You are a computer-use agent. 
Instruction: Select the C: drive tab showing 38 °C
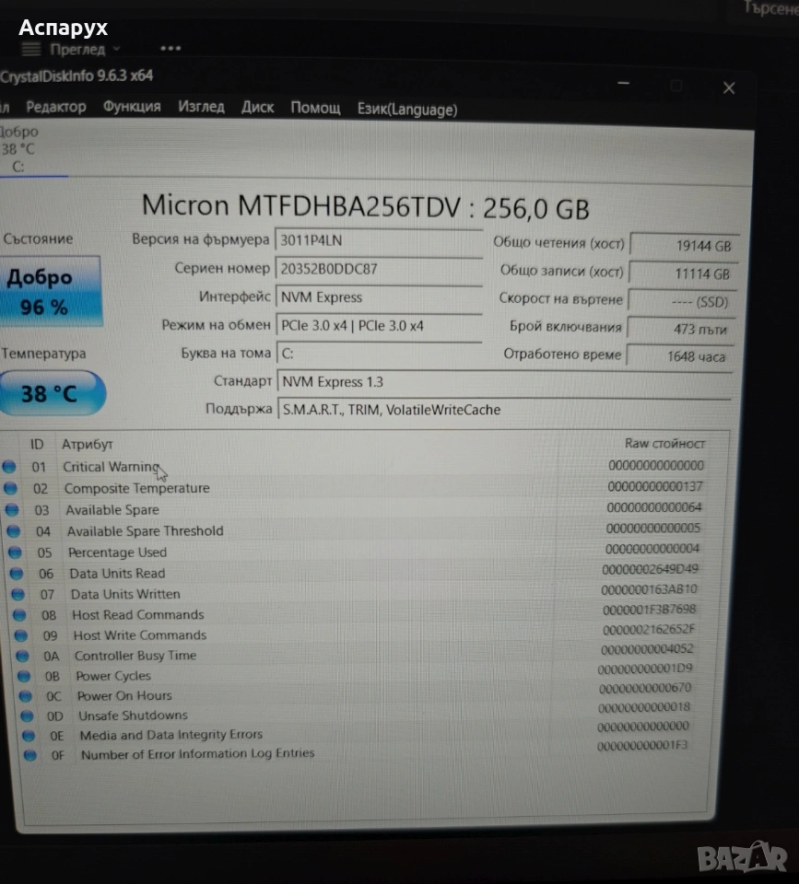18,149
